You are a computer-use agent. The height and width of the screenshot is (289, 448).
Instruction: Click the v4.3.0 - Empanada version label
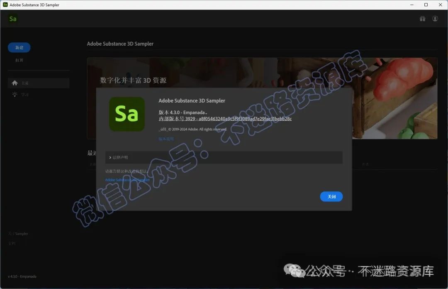[22, 277]
